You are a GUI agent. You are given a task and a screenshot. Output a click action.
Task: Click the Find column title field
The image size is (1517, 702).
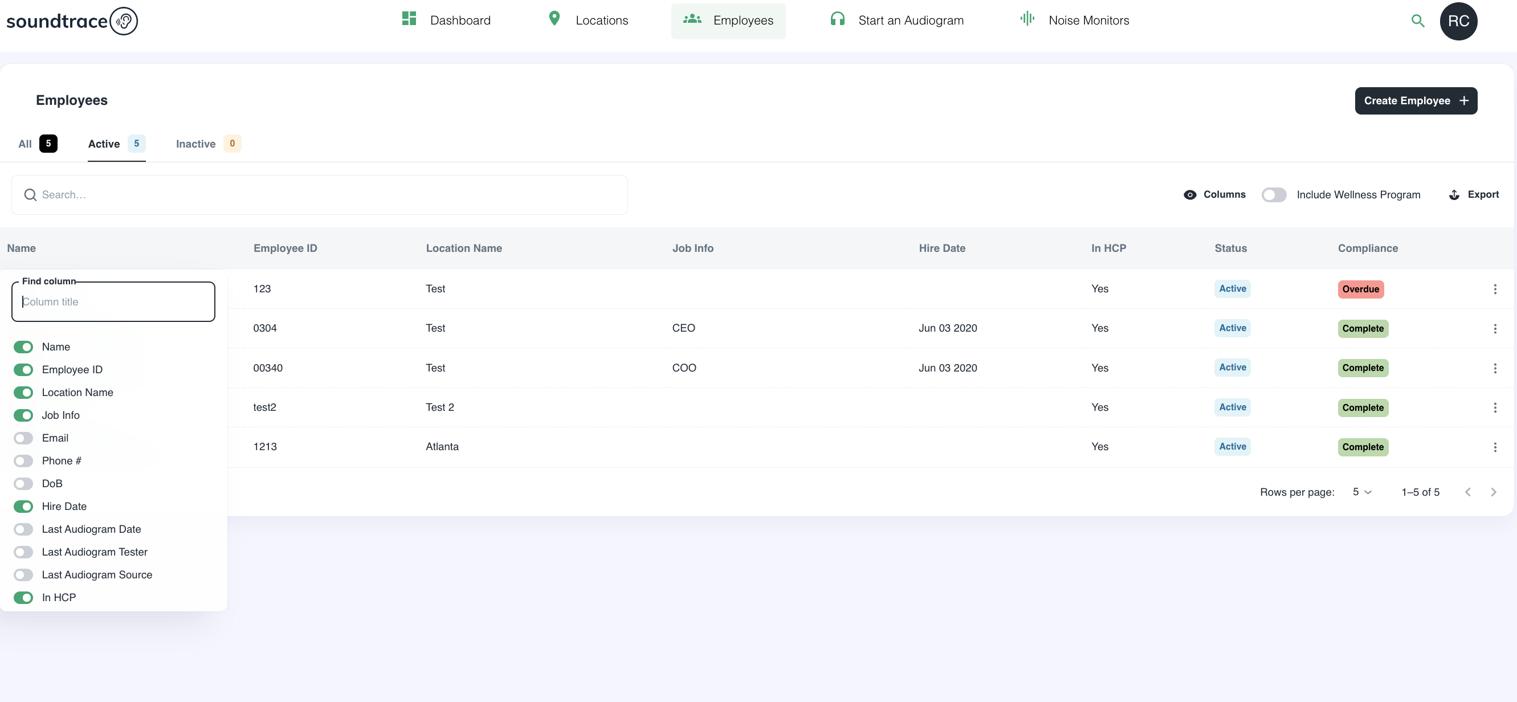click(x=113, y=302)
